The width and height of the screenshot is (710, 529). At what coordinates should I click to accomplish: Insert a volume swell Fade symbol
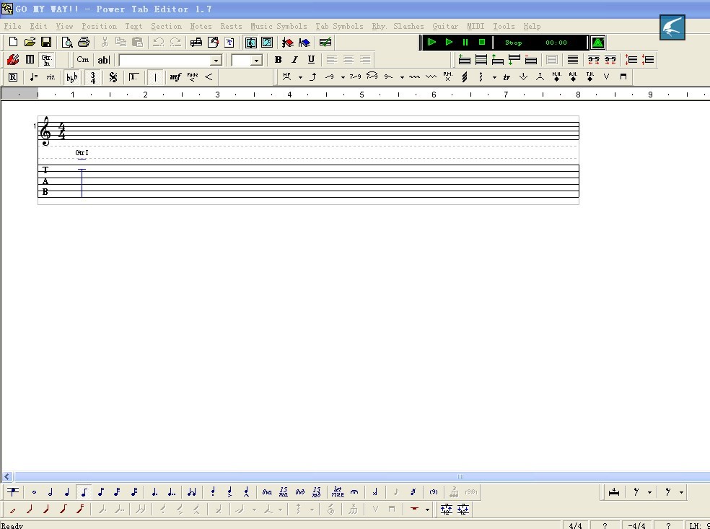[x=193, y=77]
